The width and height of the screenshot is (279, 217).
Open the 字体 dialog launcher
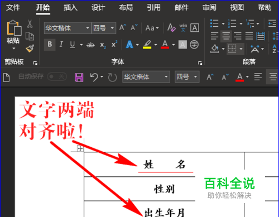tap(200, 63)
